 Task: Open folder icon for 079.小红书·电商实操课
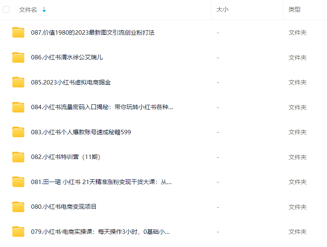[18, 231]
